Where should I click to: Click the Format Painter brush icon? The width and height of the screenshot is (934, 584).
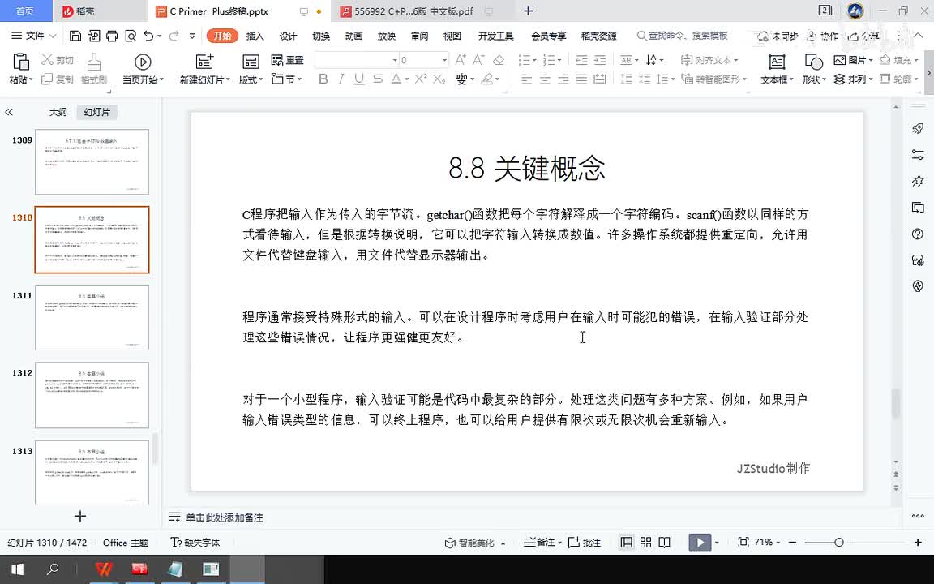pos(93,62)
